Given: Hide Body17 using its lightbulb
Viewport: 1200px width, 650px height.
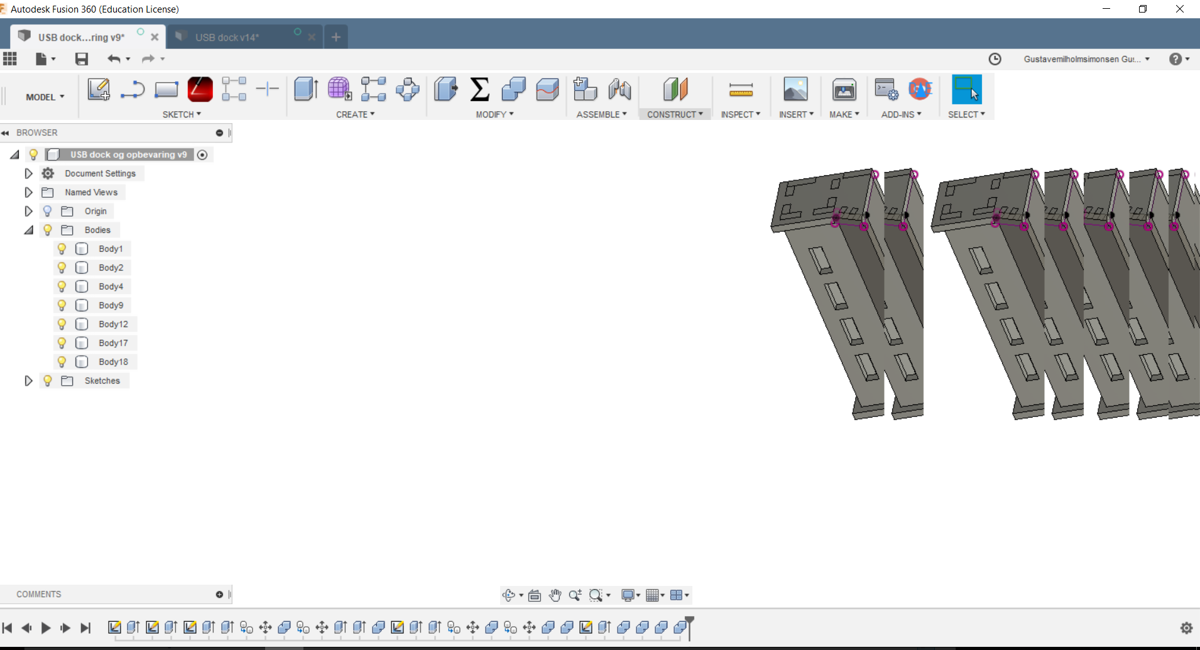Looking at the screenshot, I should pos(61,343).
